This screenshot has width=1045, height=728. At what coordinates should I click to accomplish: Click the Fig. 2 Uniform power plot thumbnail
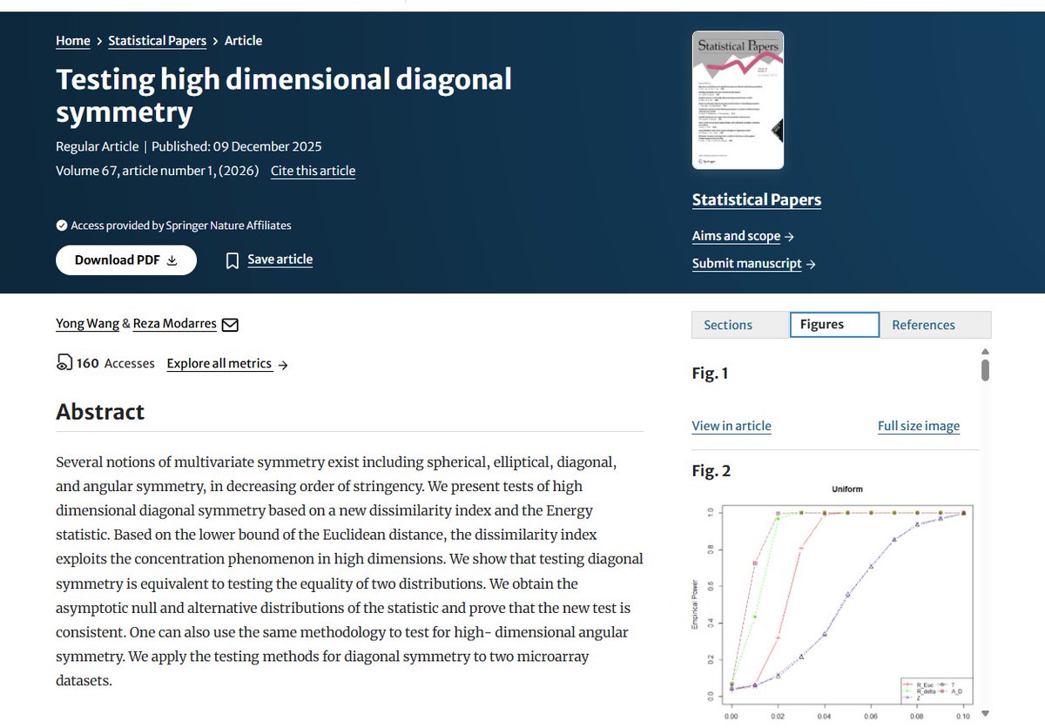(x=836, y=603)
